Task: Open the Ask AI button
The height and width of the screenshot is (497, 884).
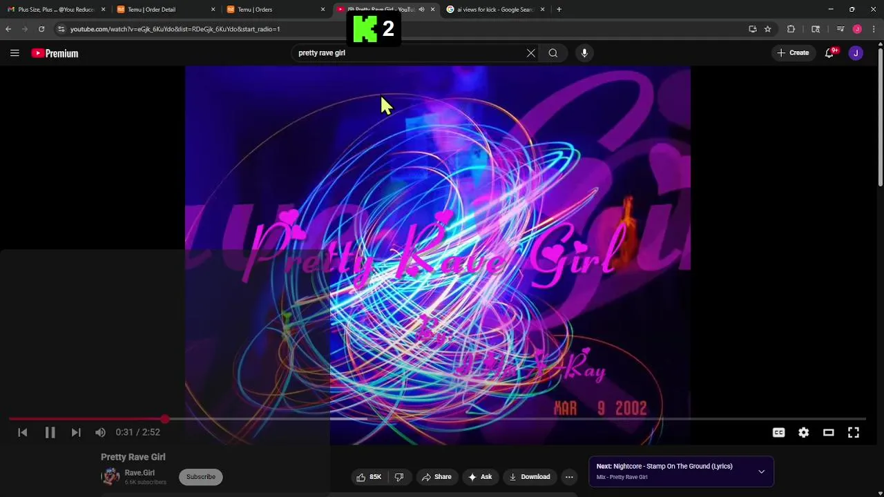Action: point(480,477)
